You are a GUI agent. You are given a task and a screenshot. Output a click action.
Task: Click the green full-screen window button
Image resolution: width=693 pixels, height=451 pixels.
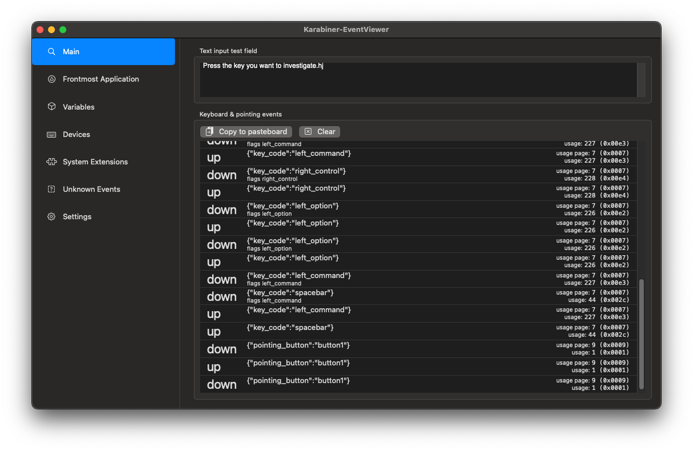(63, 30)
